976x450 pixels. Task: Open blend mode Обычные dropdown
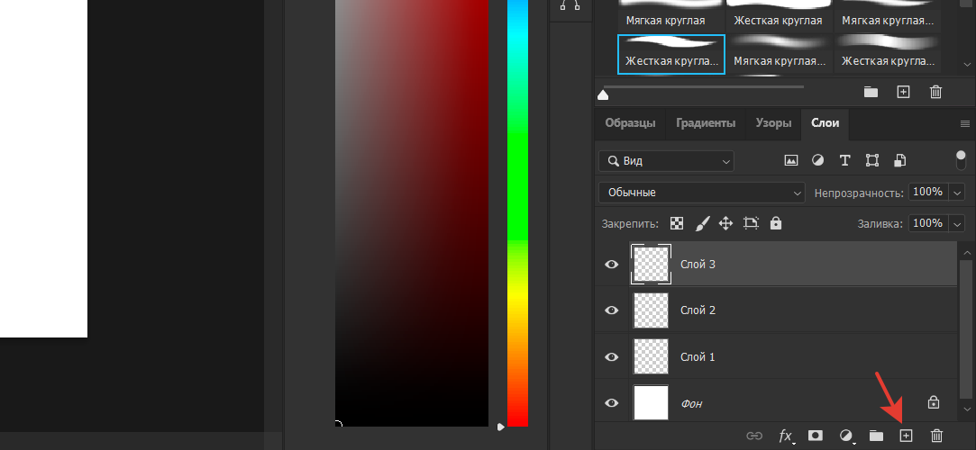click(702, 193)
